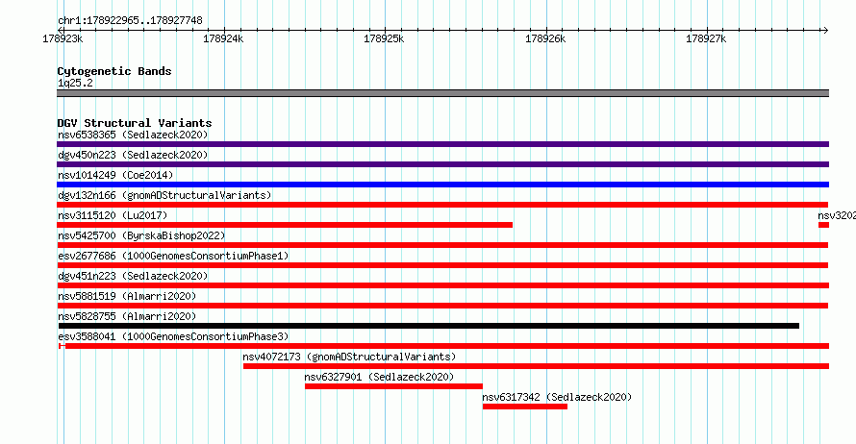Click the partially visible nsv3202 label at right
This screenshot has height=444, width=856.
(837, 215)
